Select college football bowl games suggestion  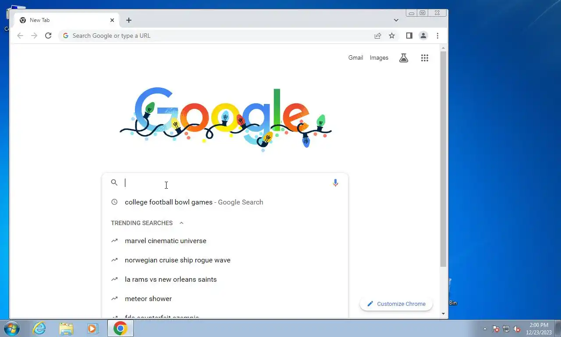225,202
